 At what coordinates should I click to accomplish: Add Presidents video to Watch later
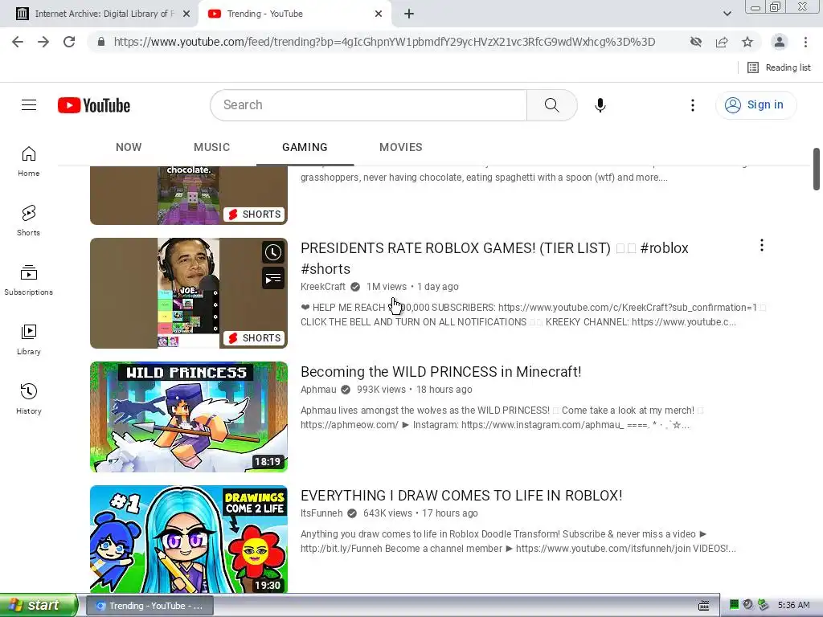tap(273, 252)
